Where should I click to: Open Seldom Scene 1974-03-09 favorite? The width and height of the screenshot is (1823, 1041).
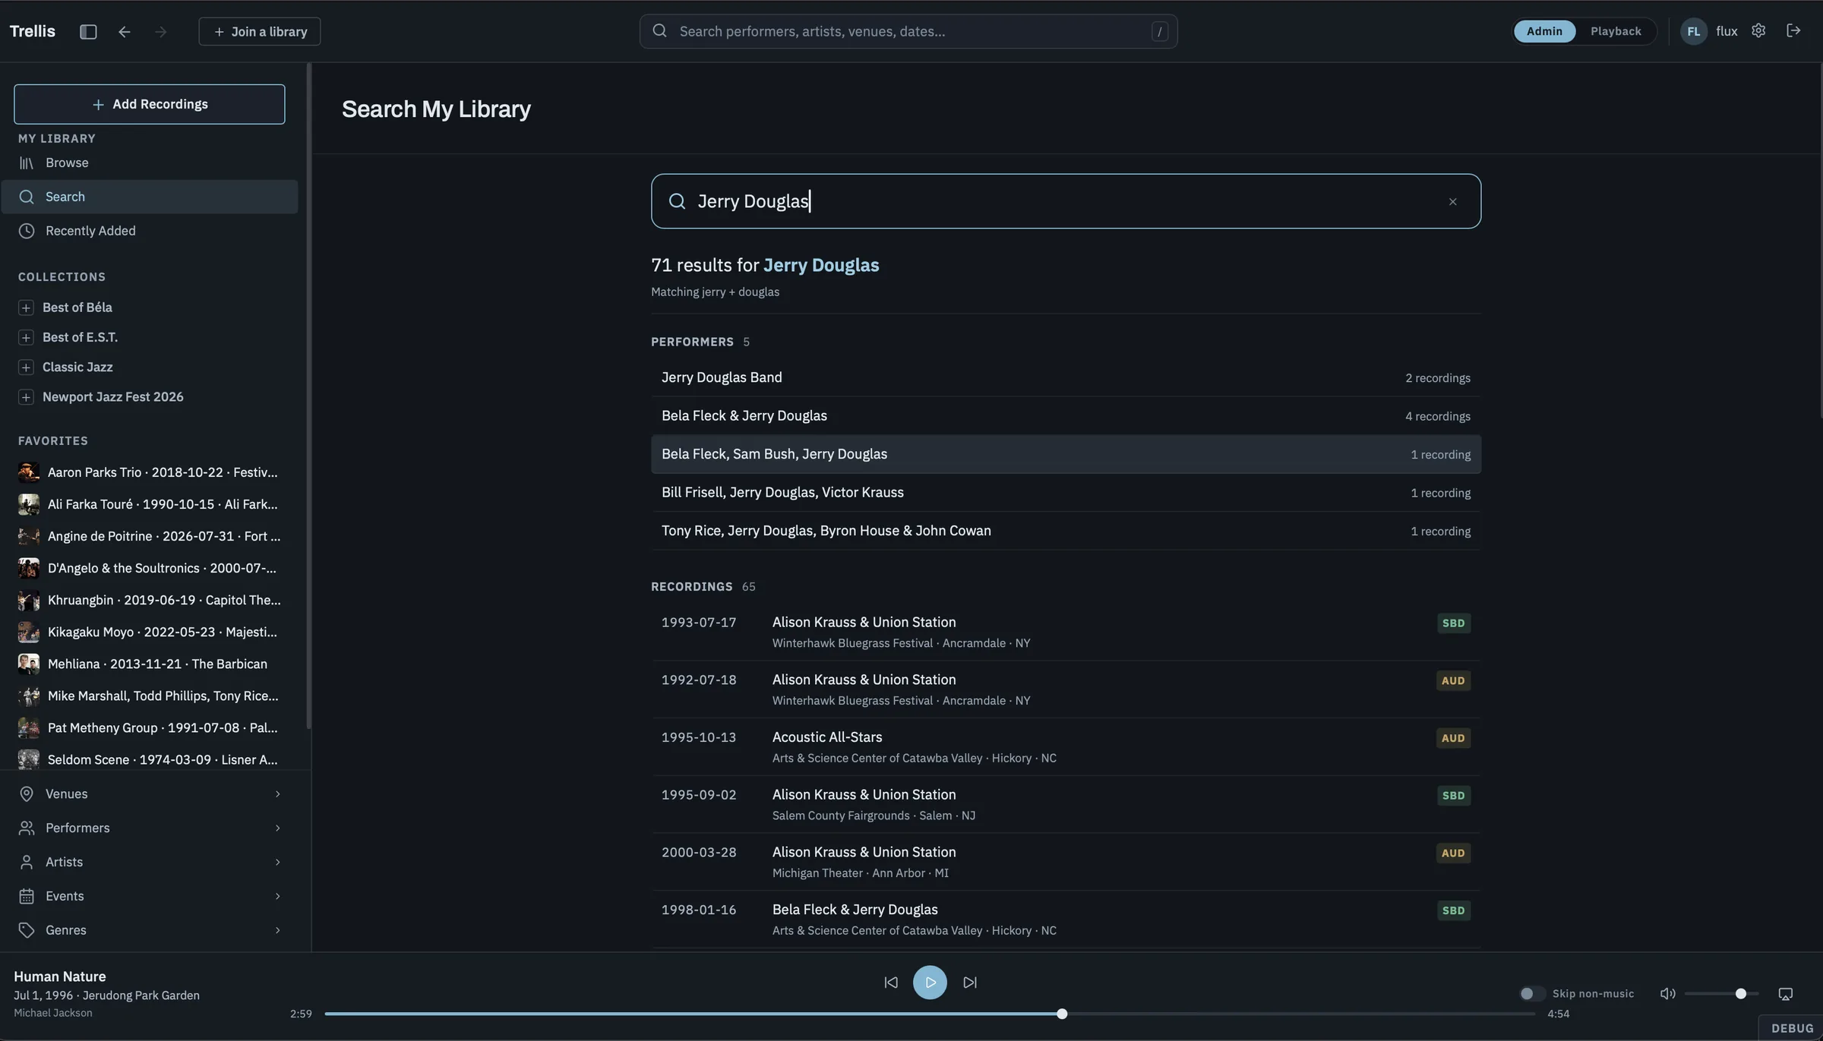click(x=150, y=759)
